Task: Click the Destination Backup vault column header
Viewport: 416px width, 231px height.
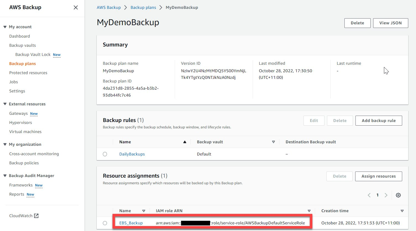Action: coord(311,142)
